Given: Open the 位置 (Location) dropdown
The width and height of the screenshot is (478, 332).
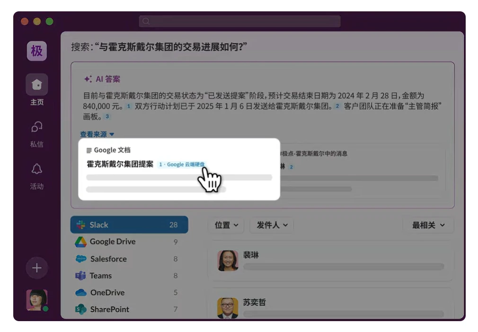Looking at the screenshot, I should point(226,225).
